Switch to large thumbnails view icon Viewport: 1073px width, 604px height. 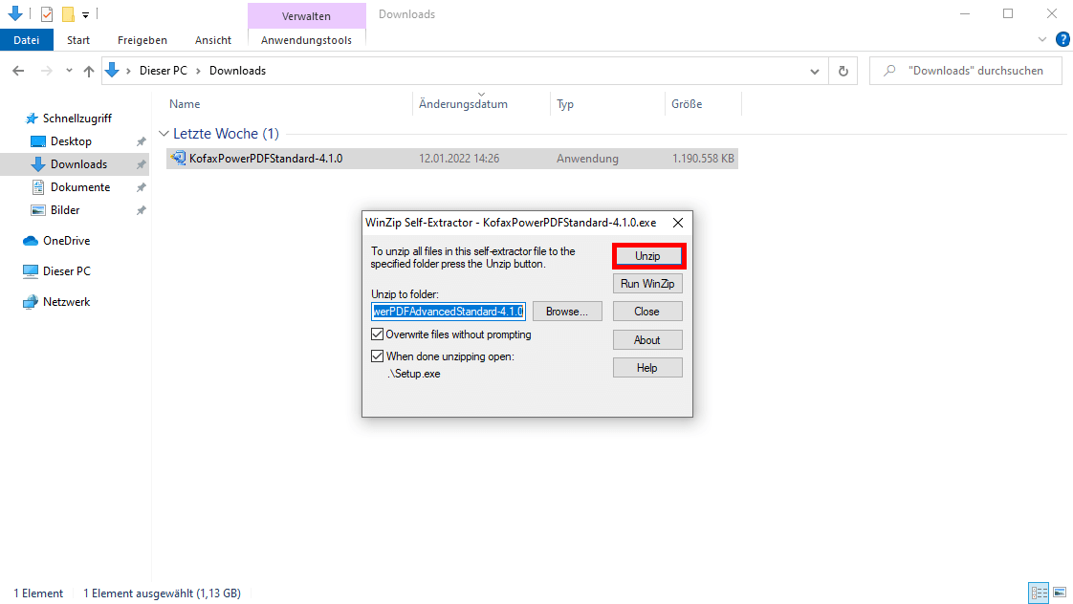[1060, 593]
